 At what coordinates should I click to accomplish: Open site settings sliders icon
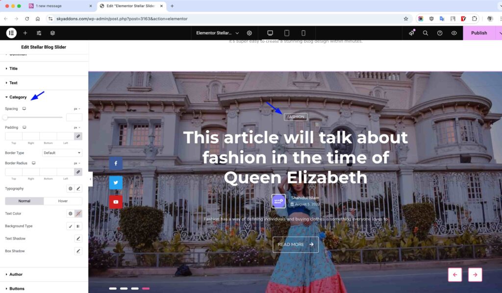[x=39, y=33]
